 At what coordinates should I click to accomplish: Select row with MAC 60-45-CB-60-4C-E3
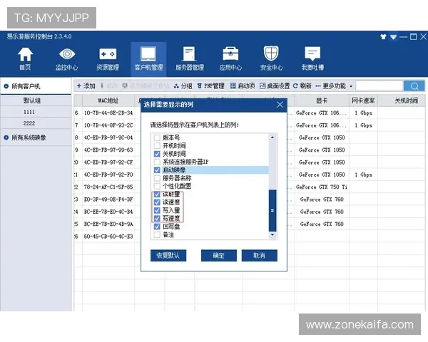(108, 237)
